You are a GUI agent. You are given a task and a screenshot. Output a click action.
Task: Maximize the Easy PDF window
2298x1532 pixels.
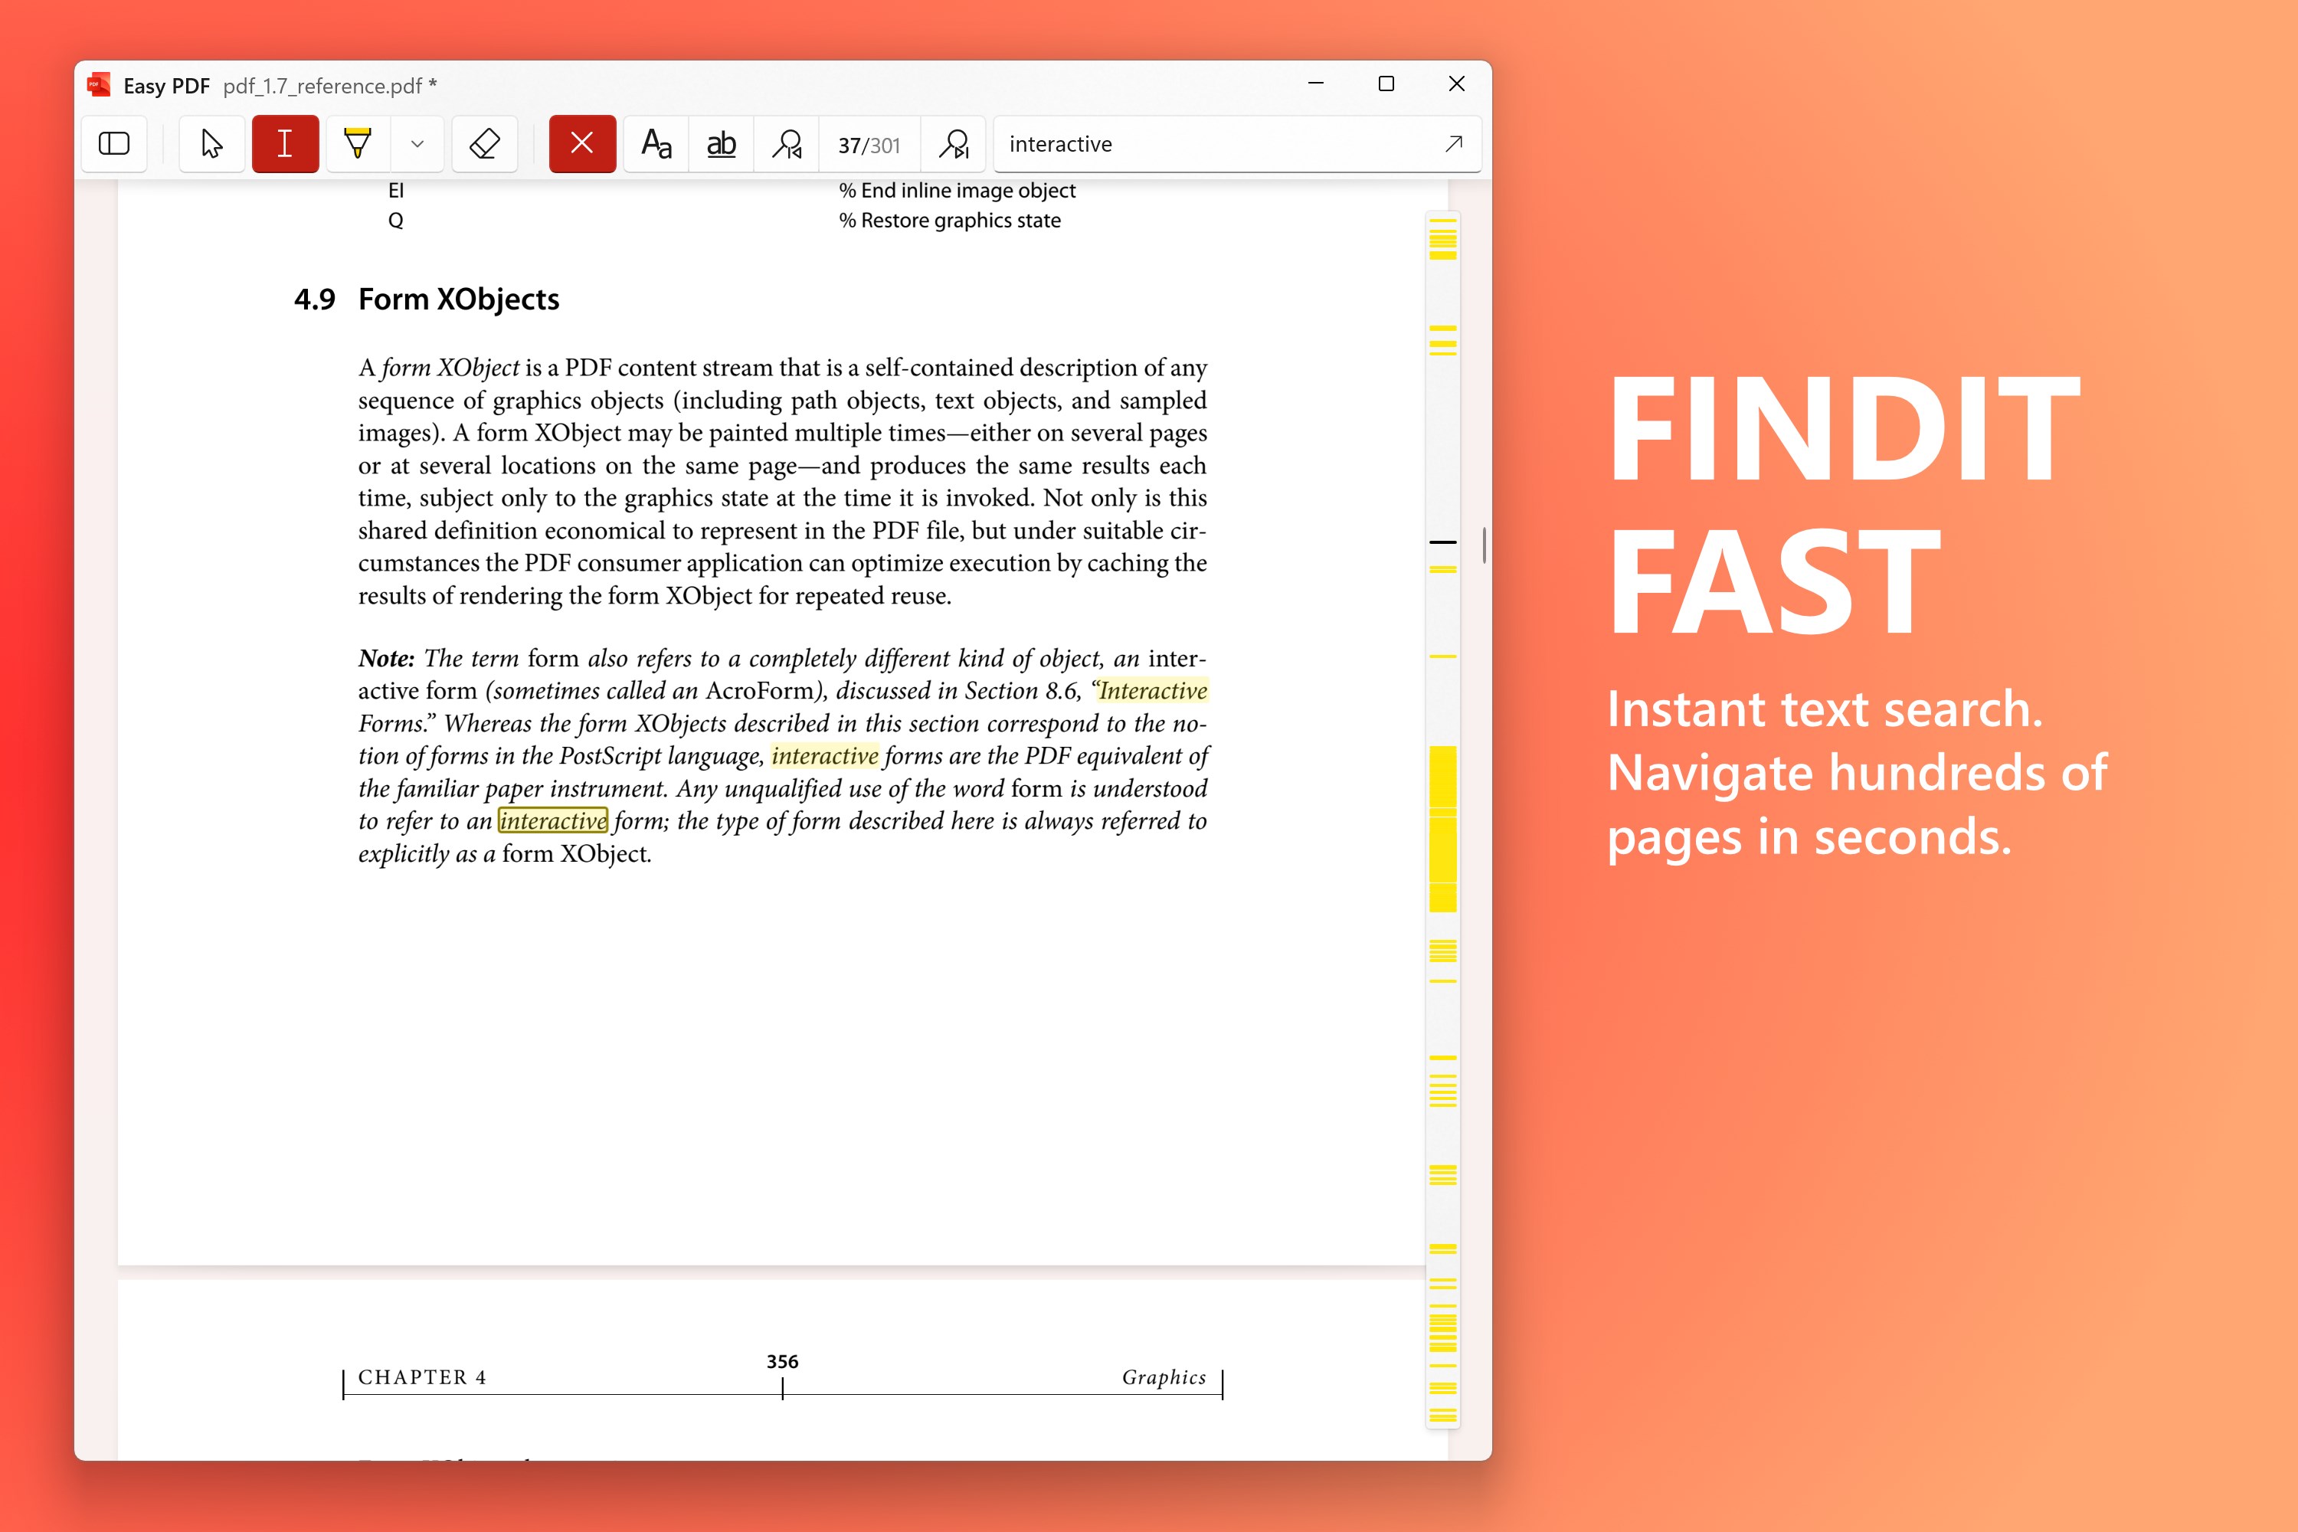pos(1386,84)
